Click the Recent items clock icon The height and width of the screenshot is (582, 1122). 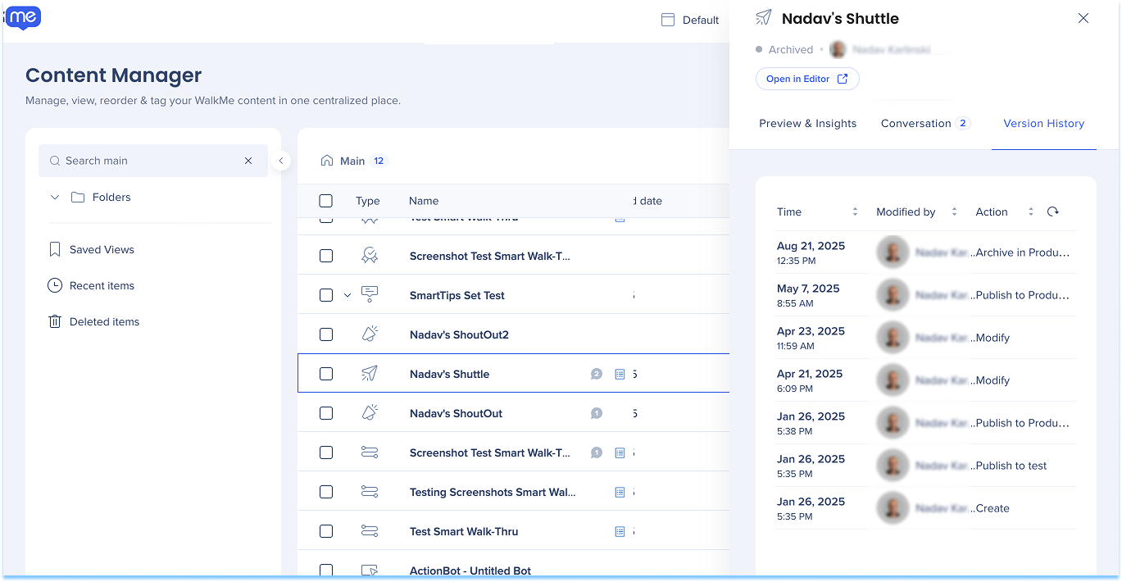[55, 285]
